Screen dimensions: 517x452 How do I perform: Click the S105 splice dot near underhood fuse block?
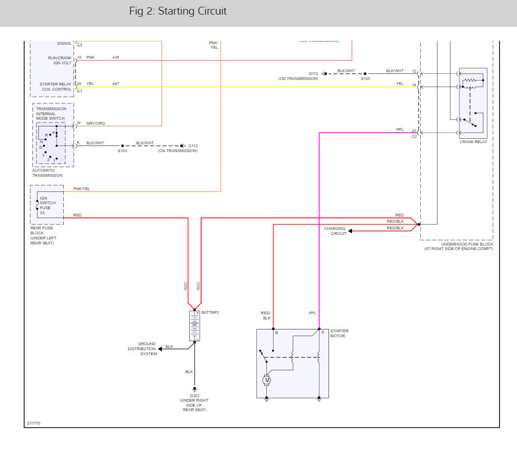tap(365, 73)
